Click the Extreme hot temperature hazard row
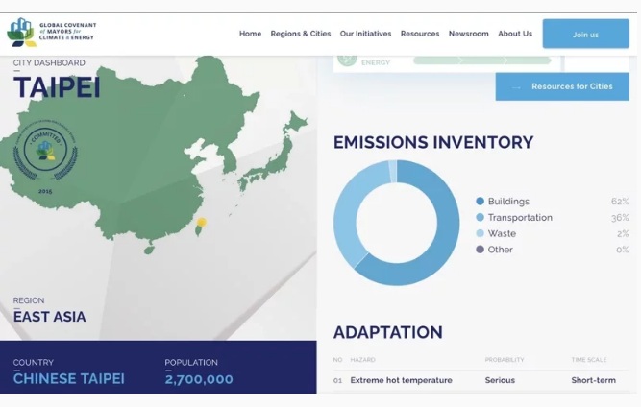Screen dimensions: 641x407 pyautogui.click(x=481, y=380)
